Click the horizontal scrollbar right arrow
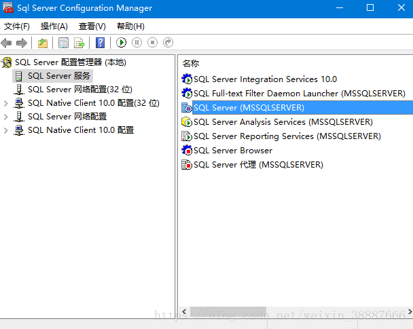This screenshot has height=329, width=413. [x=410, y=312]
